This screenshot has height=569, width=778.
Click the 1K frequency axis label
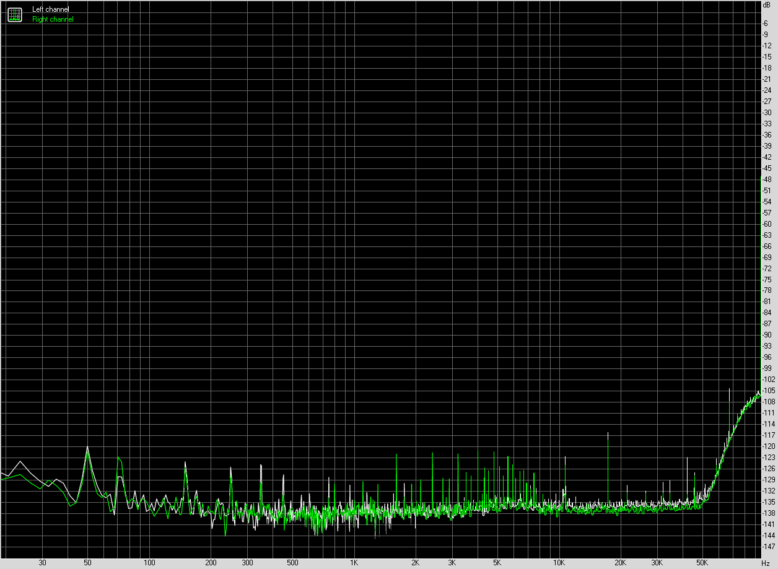point(354,563)
